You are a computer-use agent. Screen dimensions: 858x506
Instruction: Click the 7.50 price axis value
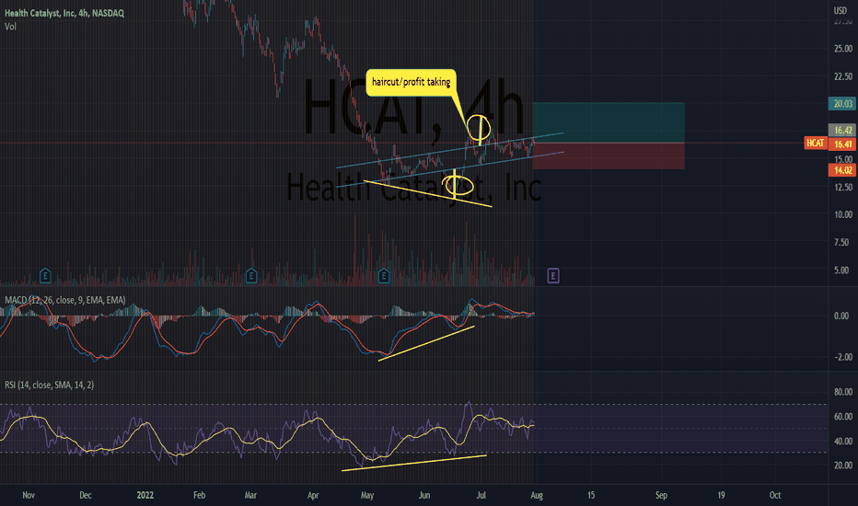click(842, 242)
